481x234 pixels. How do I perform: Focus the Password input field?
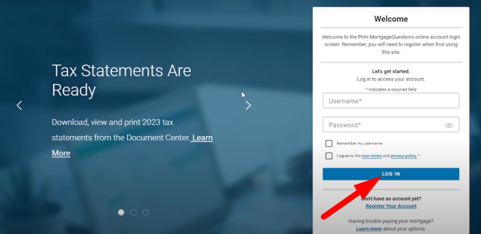(383, 125)
